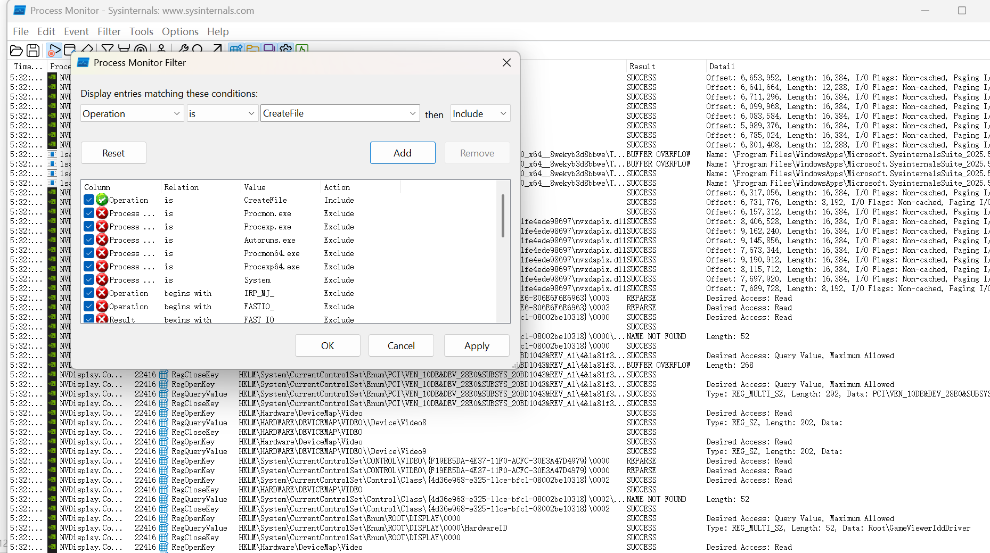Open the Edit menu
Image resolution: width=990 pixels, height=553 pixels.
[46, 31]
